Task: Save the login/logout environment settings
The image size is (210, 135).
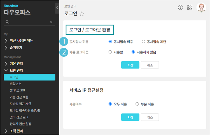Action: [130, 65]
